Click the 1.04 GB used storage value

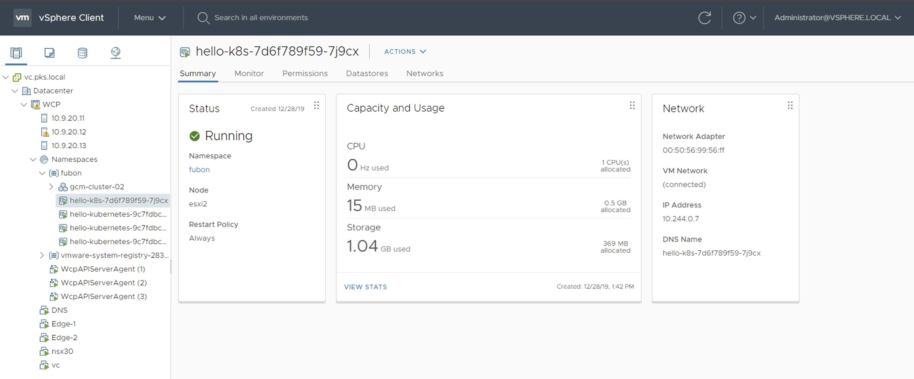378,246
